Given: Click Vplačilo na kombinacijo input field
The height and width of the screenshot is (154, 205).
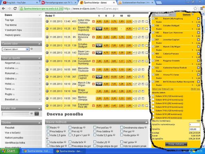Looking at the screenshot, I should [x=195, y=124].
